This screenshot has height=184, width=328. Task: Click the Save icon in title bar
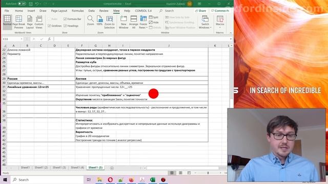tap(31, 4)
